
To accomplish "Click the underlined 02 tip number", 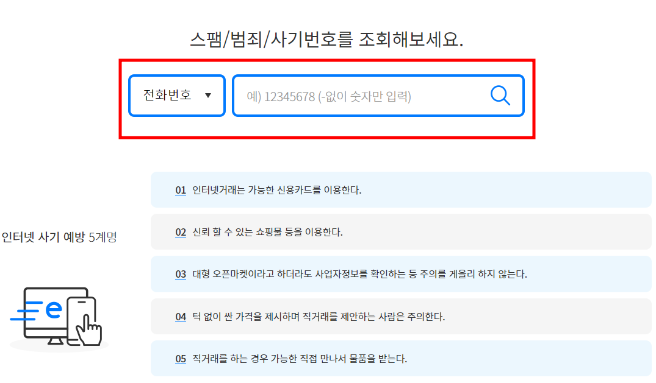I will (179, 232).
